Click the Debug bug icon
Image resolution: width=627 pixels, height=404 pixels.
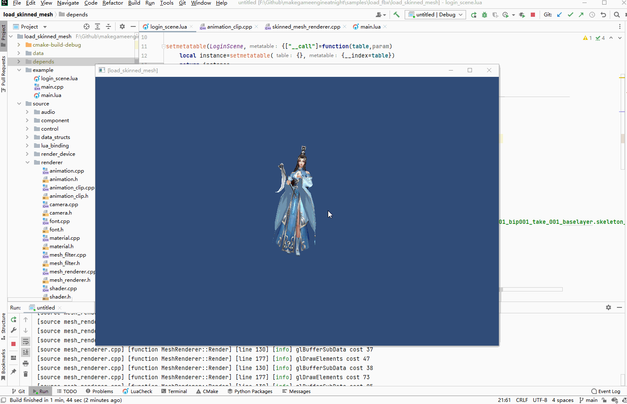[x=485, y=15]
